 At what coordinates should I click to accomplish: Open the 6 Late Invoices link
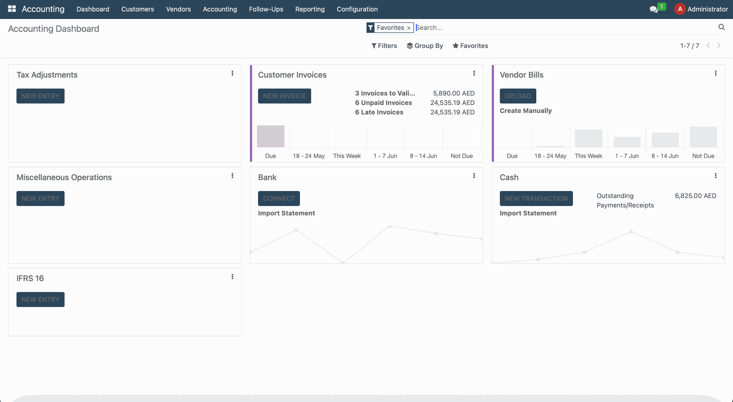[379, 112]
